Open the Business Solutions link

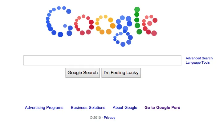point(88,107)
